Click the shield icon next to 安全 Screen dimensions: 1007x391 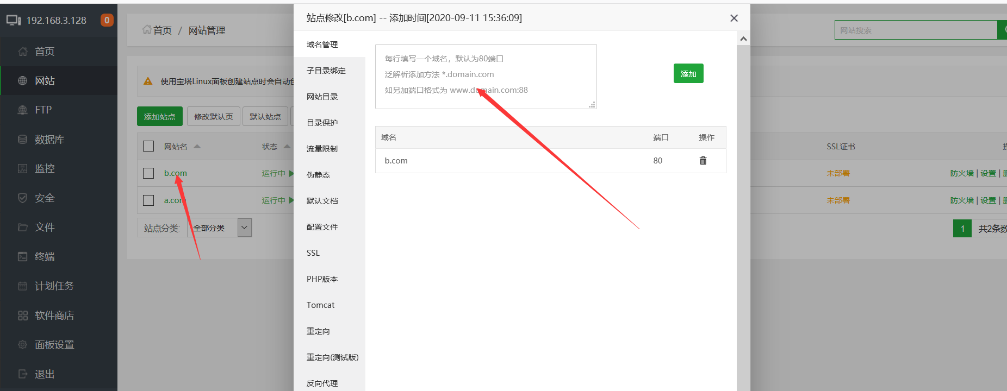(22, 198)
